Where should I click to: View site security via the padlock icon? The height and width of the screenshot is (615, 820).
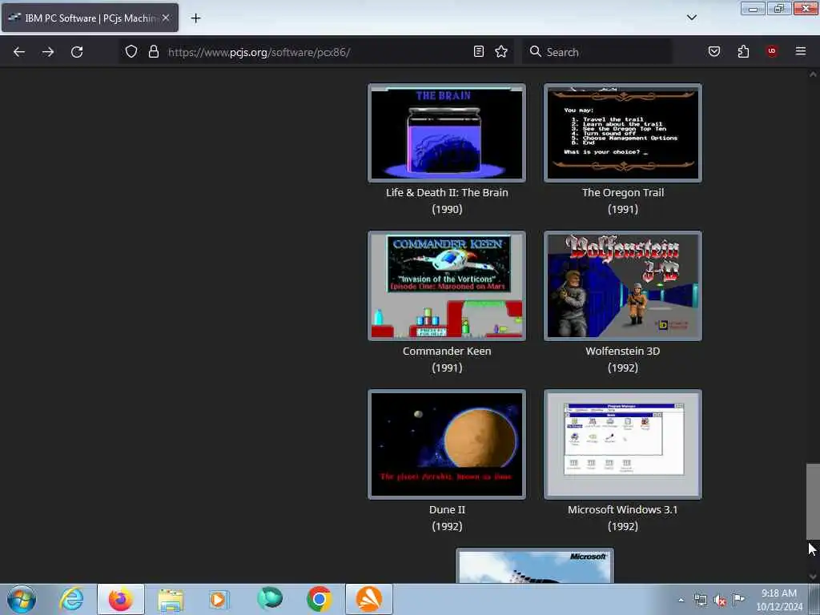click(x=153, y=52)
